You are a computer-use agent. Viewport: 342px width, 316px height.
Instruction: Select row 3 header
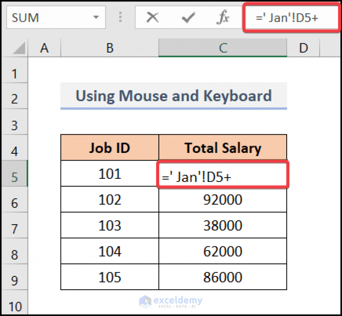click(x=15, y=122)
